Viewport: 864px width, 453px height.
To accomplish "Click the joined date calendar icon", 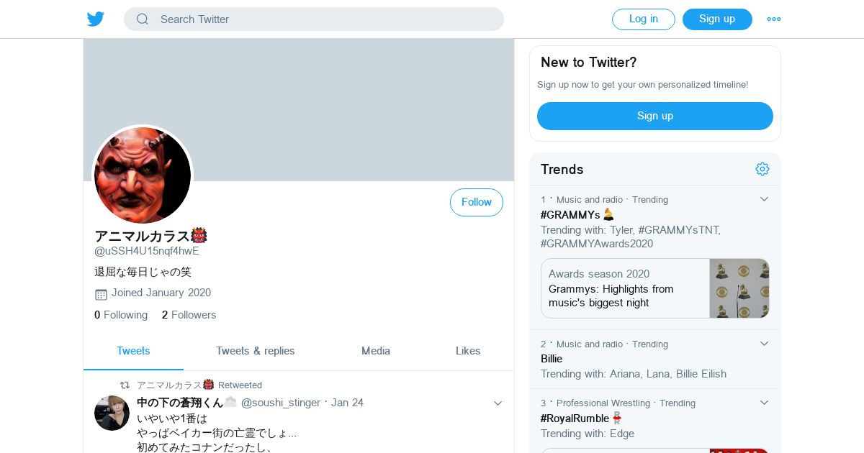I will 101,293.
